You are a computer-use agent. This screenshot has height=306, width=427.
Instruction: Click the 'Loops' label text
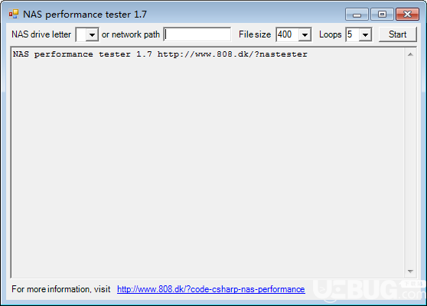331,34
